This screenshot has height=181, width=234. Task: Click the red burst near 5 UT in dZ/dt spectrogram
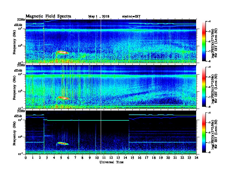63,143
